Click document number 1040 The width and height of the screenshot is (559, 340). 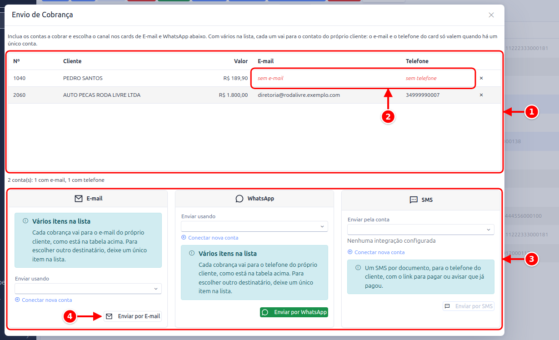pyautogui.click(x=20, y=78)
